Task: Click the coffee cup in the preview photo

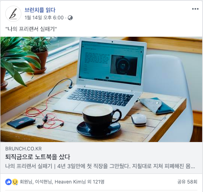Action: [99, 120]
